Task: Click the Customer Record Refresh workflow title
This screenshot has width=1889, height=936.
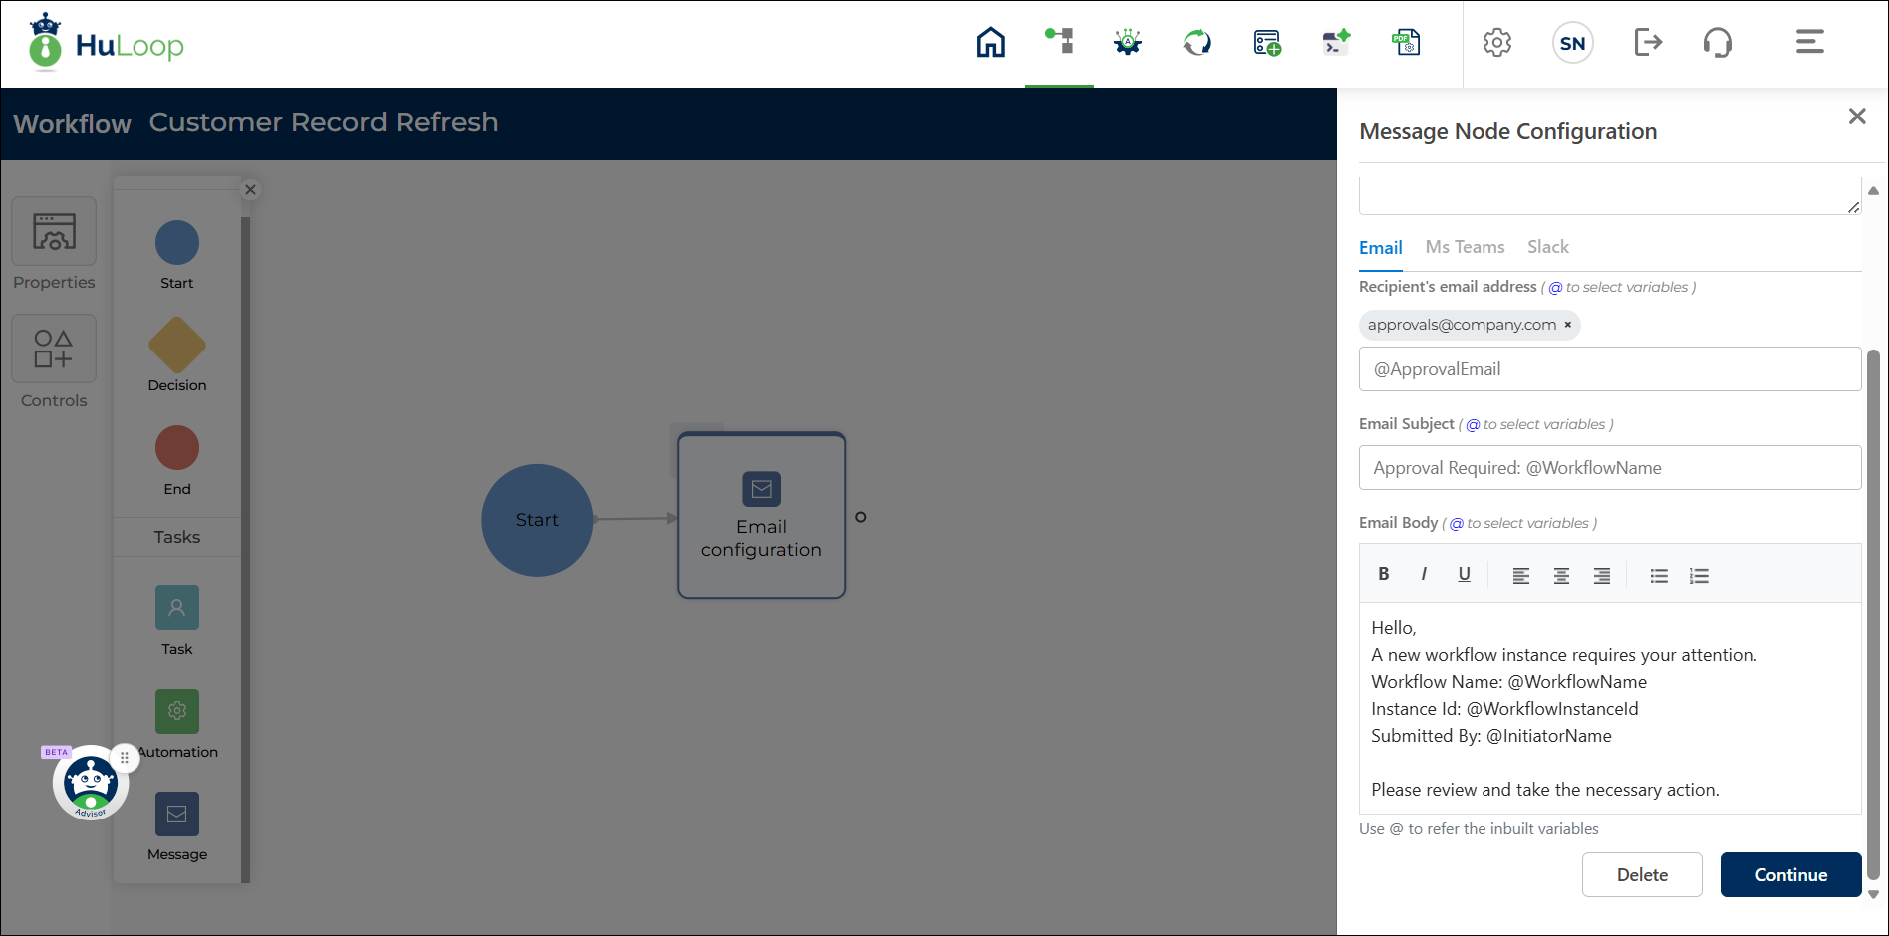Action: [x=324, y=122]
